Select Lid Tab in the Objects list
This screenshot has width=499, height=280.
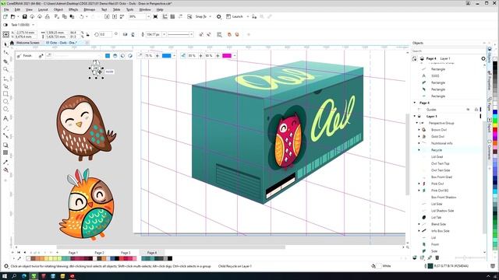pos(437,218)
